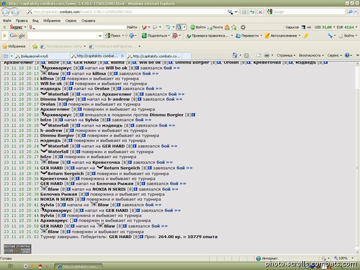Click Войти in the Yandex toolbar

(197, 28)
